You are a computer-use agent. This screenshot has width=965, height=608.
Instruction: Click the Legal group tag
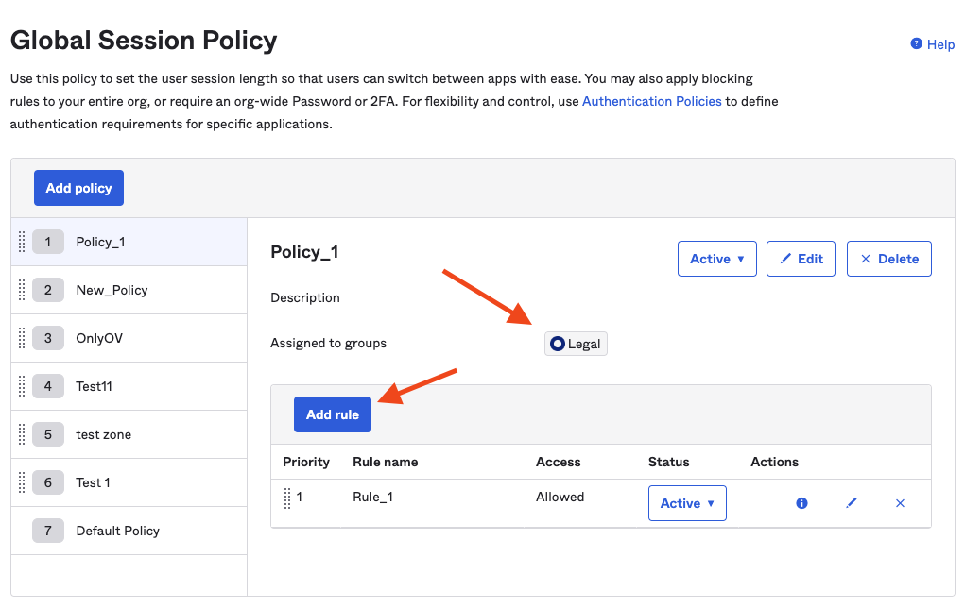576,344
